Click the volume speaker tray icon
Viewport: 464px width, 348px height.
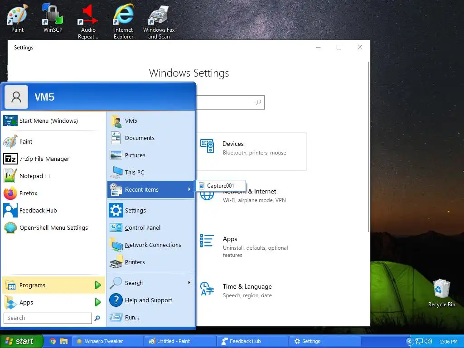click(428, 342)
